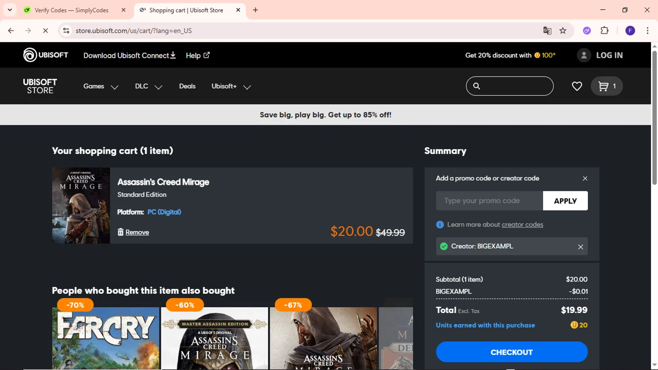658x370 pixels.
Task: Click Download Ubisoft Connect link
Action: pyautogui.click(x=129, y=55)
